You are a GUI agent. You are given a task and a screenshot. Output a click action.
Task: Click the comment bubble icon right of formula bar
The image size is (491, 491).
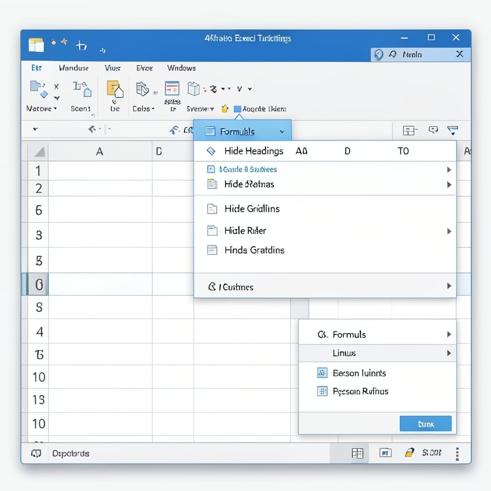click(433, 129)
